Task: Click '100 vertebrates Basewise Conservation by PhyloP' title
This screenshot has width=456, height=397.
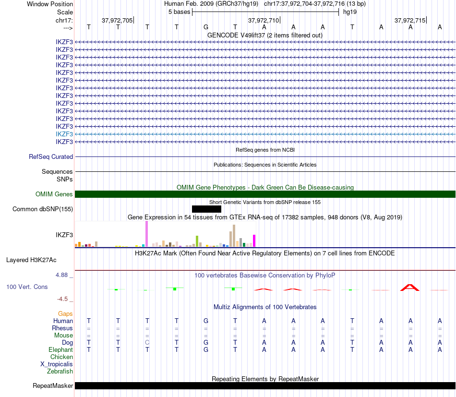Action: [264, 275]
